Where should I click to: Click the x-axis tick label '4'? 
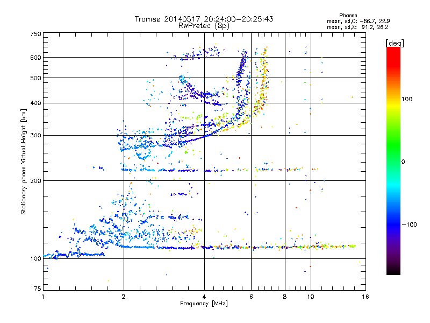click(x=204, y=297)
